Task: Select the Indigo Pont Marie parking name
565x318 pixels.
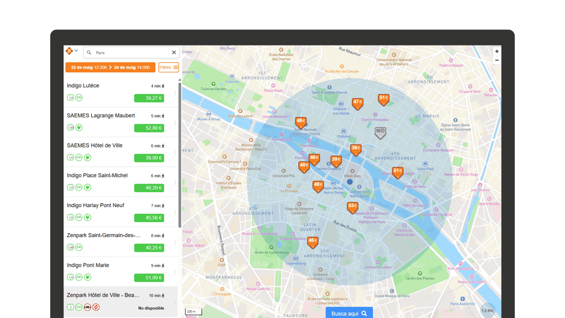Action: coord(88,265)
